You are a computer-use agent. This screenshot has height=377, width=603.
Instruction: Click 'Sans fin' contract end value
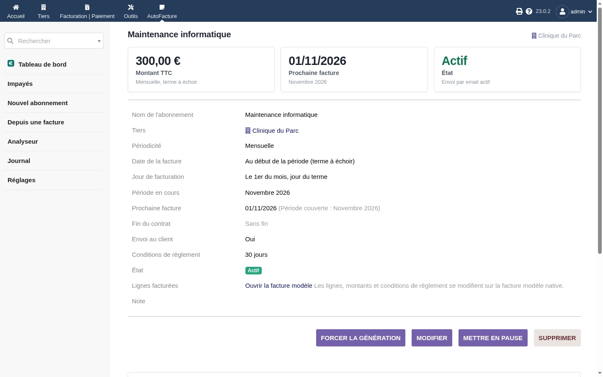point(257,224)
